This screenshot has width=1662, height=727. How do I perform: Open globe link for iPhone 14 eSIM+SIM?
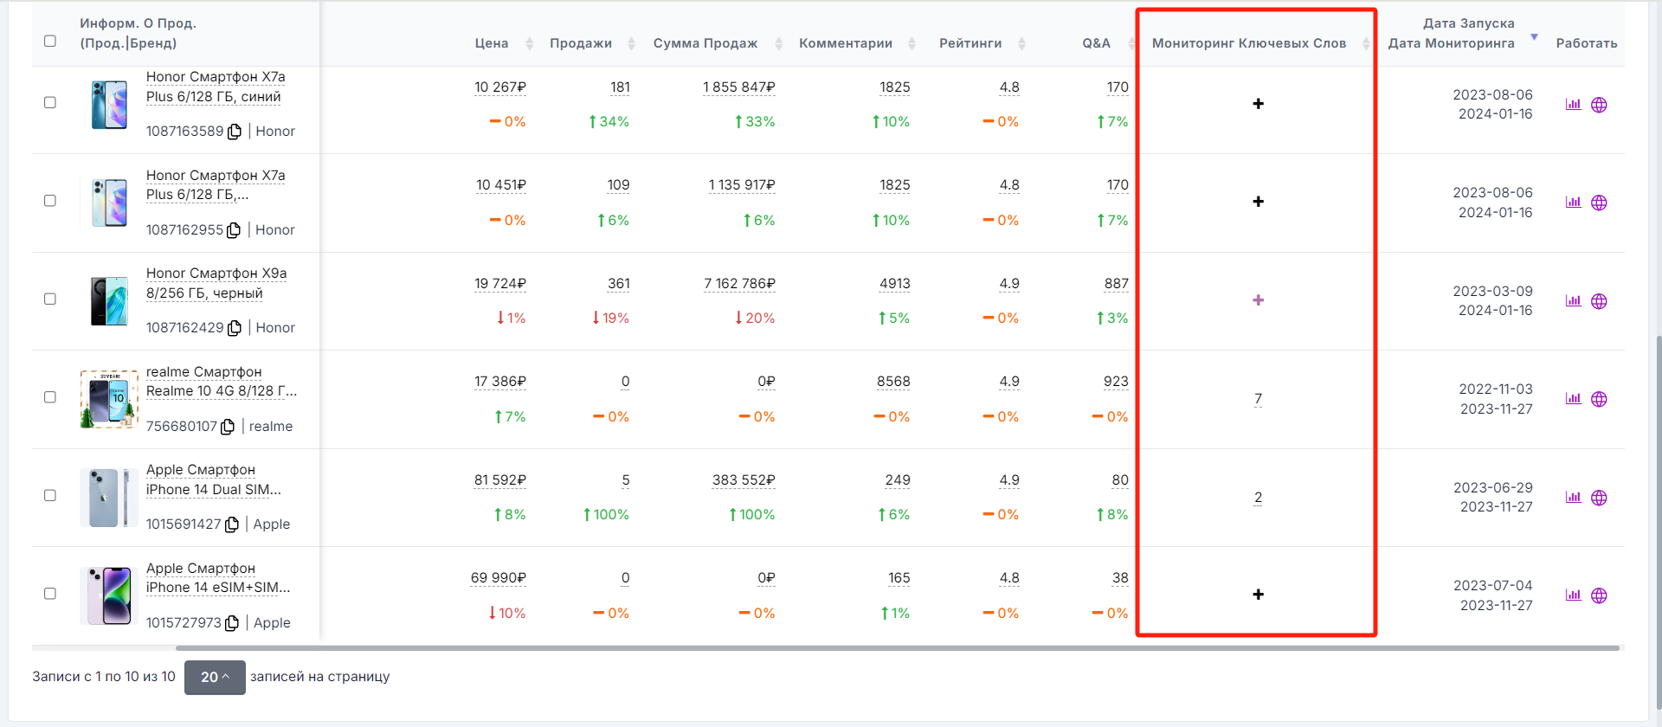point(1599,595)
